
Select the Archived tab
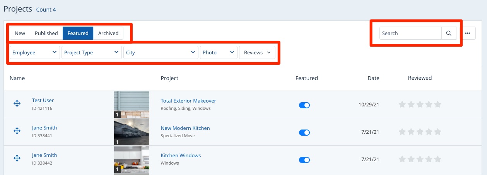tap(108, 33)
